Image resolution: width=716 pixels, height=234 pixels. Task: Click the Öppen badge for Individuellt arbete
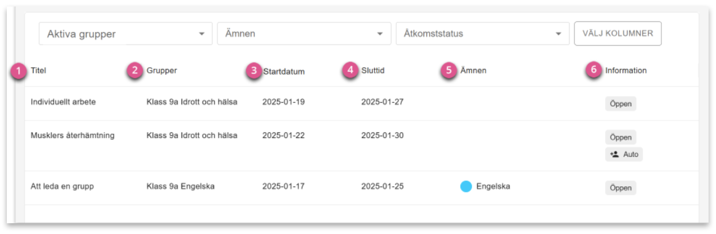621,104
